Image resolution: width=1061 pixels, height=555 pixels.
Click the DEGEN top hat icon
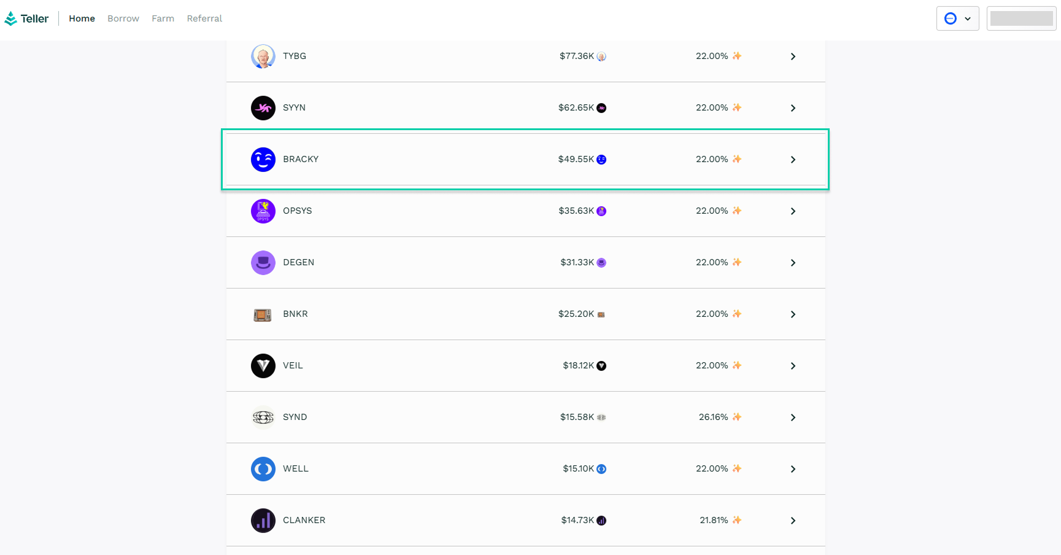(x=263, y=263)
